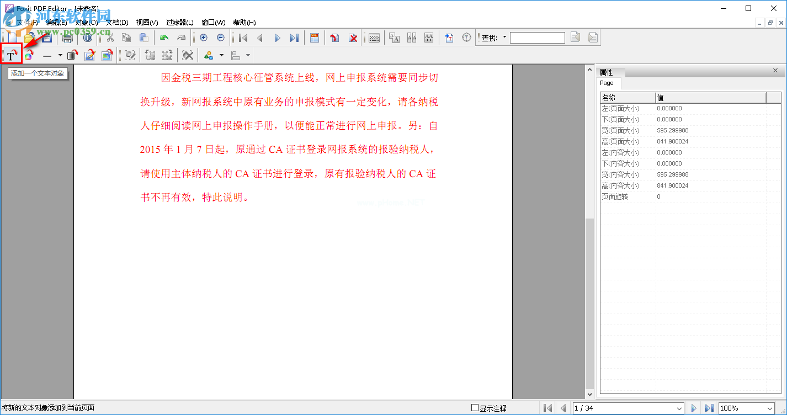This screenshot has height=415, width=787.
Task: Click the green undo arrow
Action: 164,38
